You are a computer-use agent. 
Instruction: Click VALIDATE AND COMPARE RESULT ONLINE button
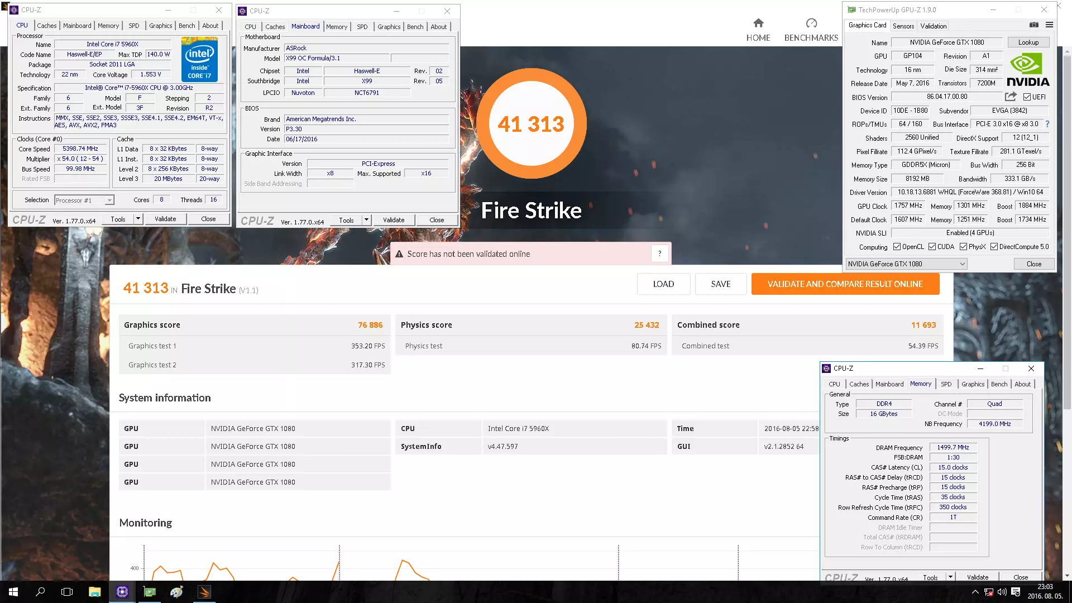point(845,284)
